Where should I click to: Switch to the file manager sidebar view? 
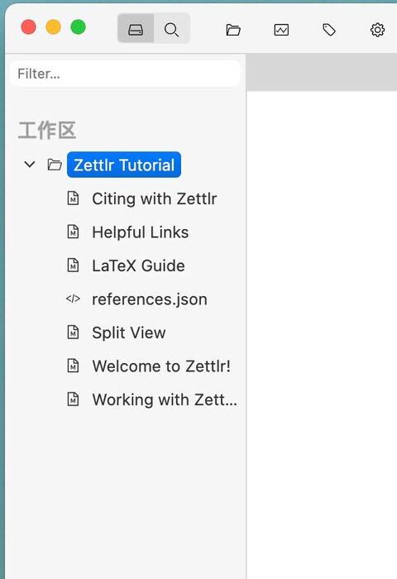(x=136, y=29)
